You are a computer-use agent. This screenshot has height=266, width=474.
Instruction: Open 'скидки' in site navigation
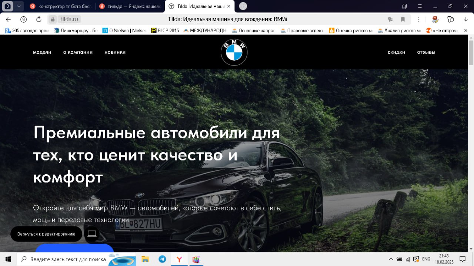(x=396, y=52)
